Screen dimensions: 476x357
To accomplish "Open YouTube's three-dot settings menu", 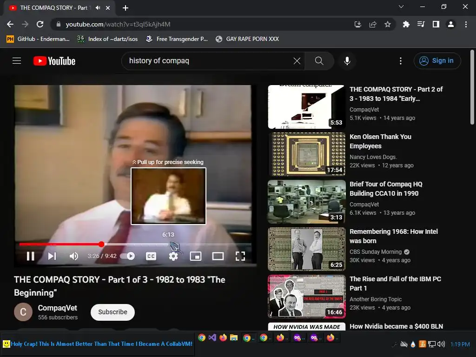I will pos(400,61).
